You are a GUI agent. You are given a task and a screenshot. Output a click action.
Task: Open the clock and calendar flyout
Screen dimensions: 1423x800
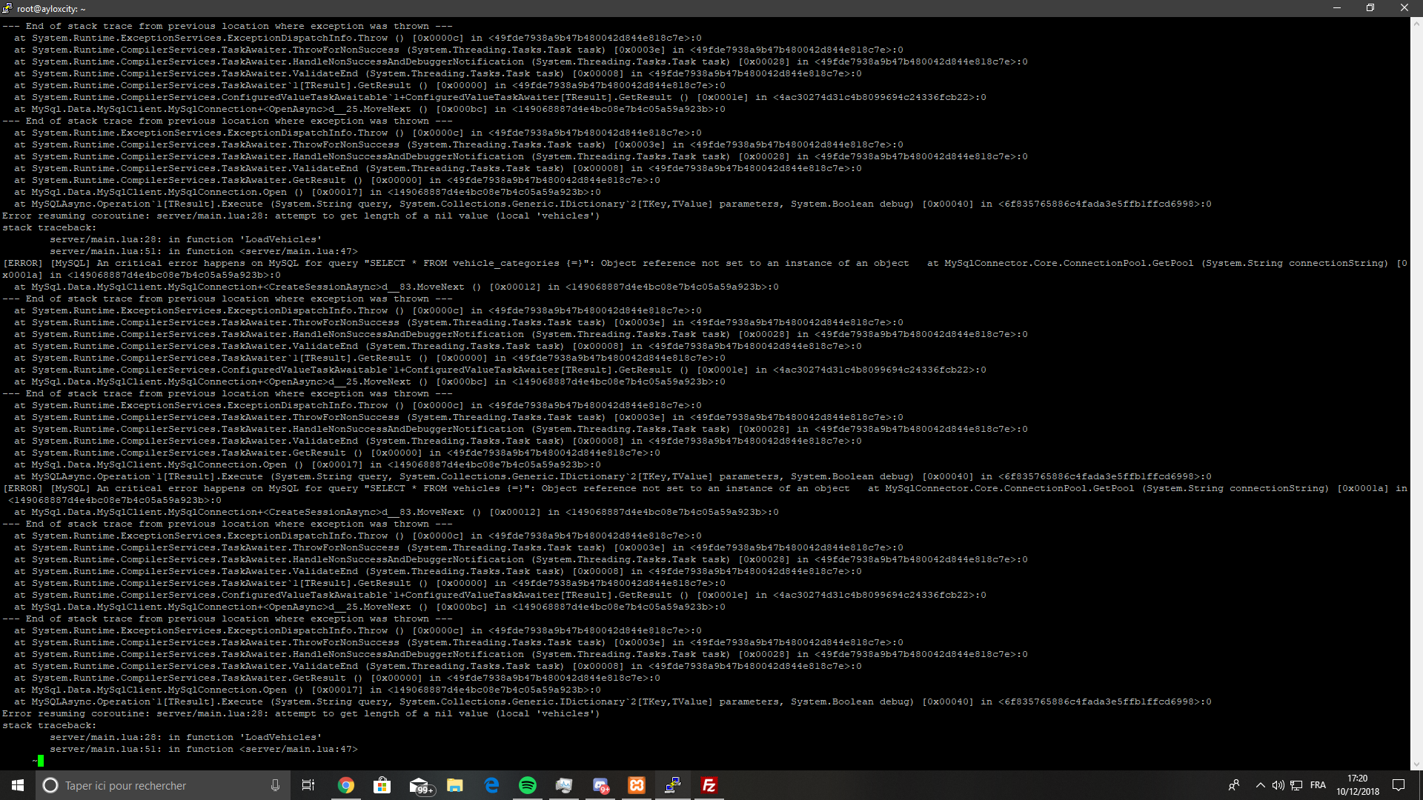click(x=1358, y=785)
